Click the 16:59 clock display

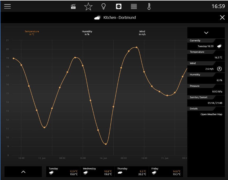[218, 6]
